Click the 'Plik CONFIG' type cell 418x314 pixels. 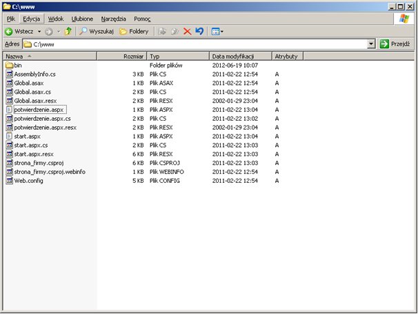(165, 181)
